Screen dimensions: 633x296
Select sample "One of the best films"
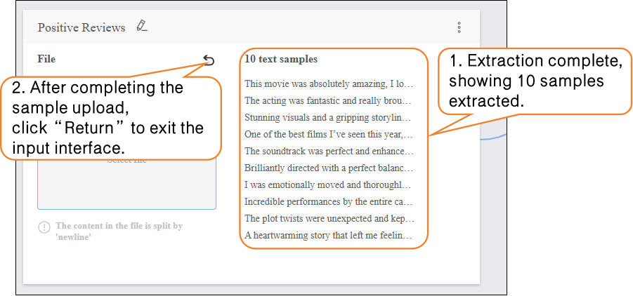(329, 134)
